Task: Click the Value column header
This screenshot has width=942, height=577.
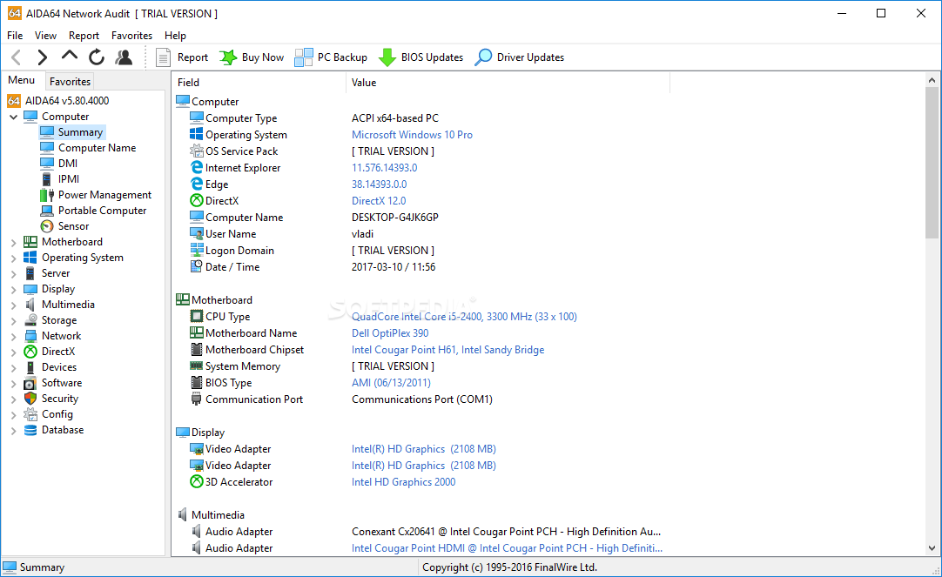Action: (508, 83)
